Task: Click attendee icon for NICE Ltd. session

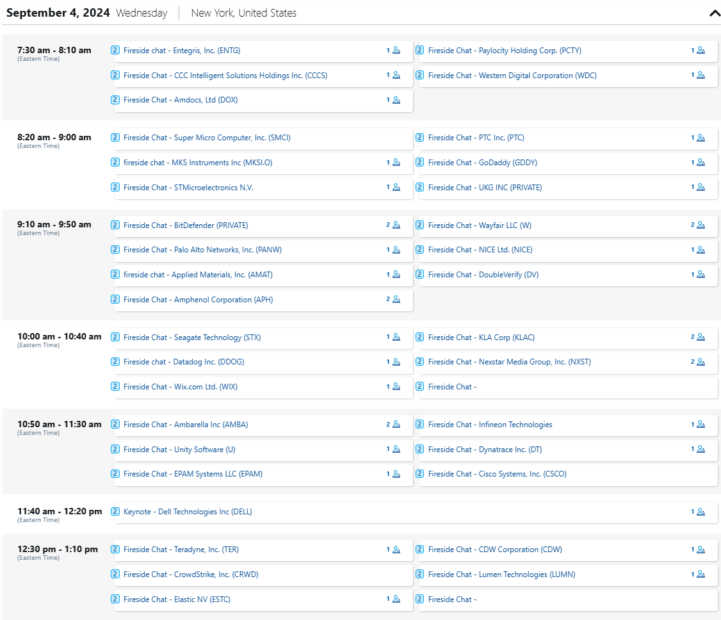Action: pyautogui.click(x=701, y=250)
